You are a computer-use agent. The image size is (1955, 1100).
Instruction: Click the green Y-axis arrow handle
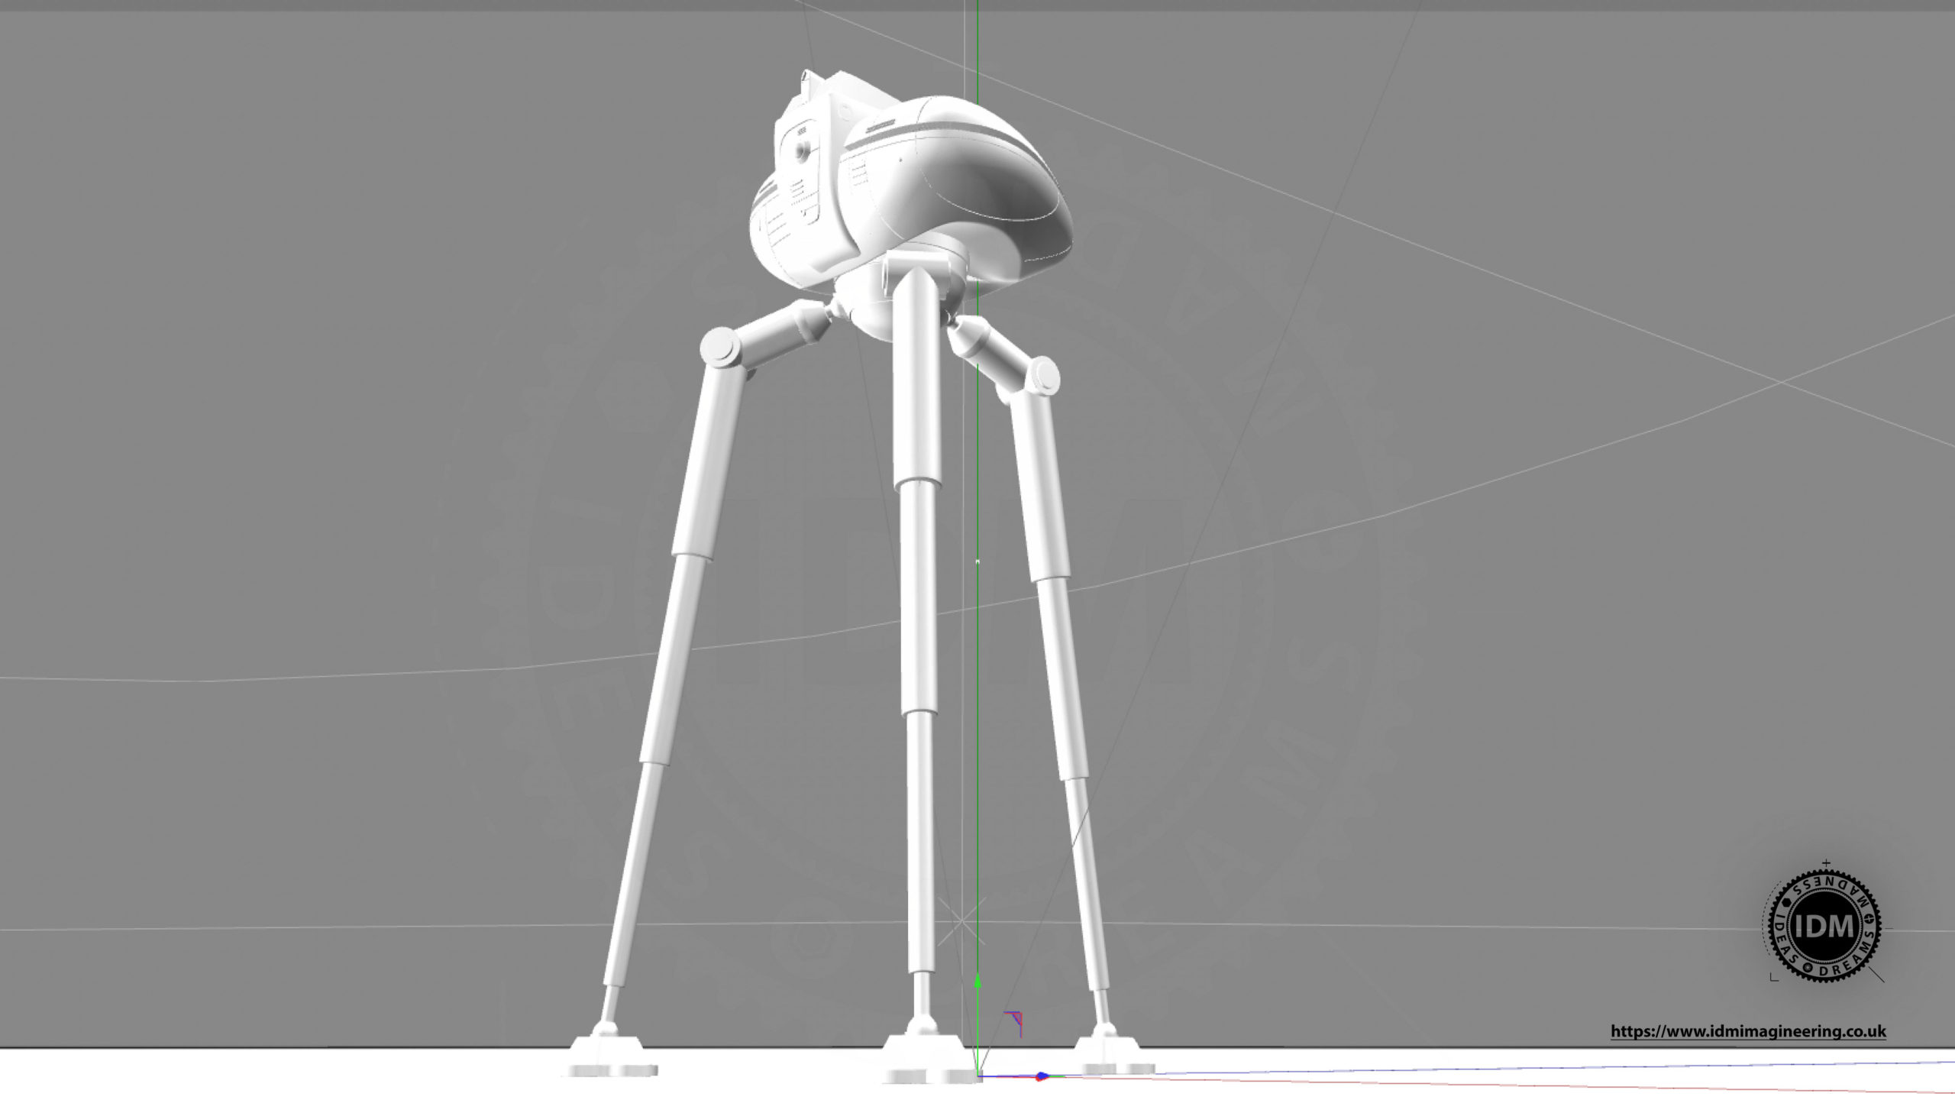pos(977,982)
